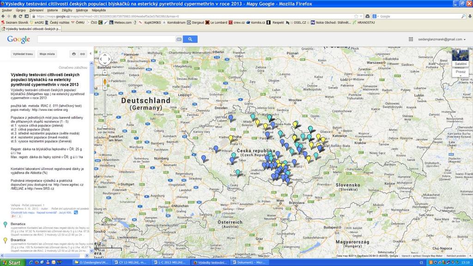Click the KML blue icon in side panel
The height and width of the screenshot is (266, 473).
(x=76, y=212)
